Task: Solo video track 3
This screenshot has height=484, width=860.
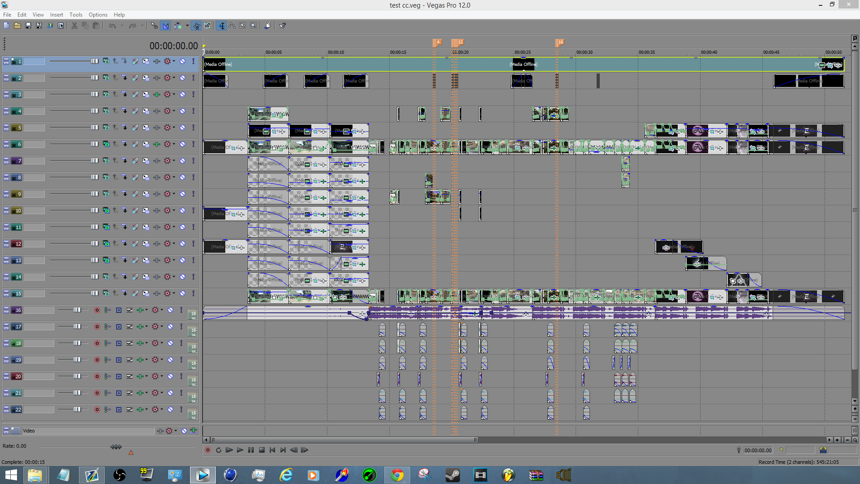Action: click(193, 94)
